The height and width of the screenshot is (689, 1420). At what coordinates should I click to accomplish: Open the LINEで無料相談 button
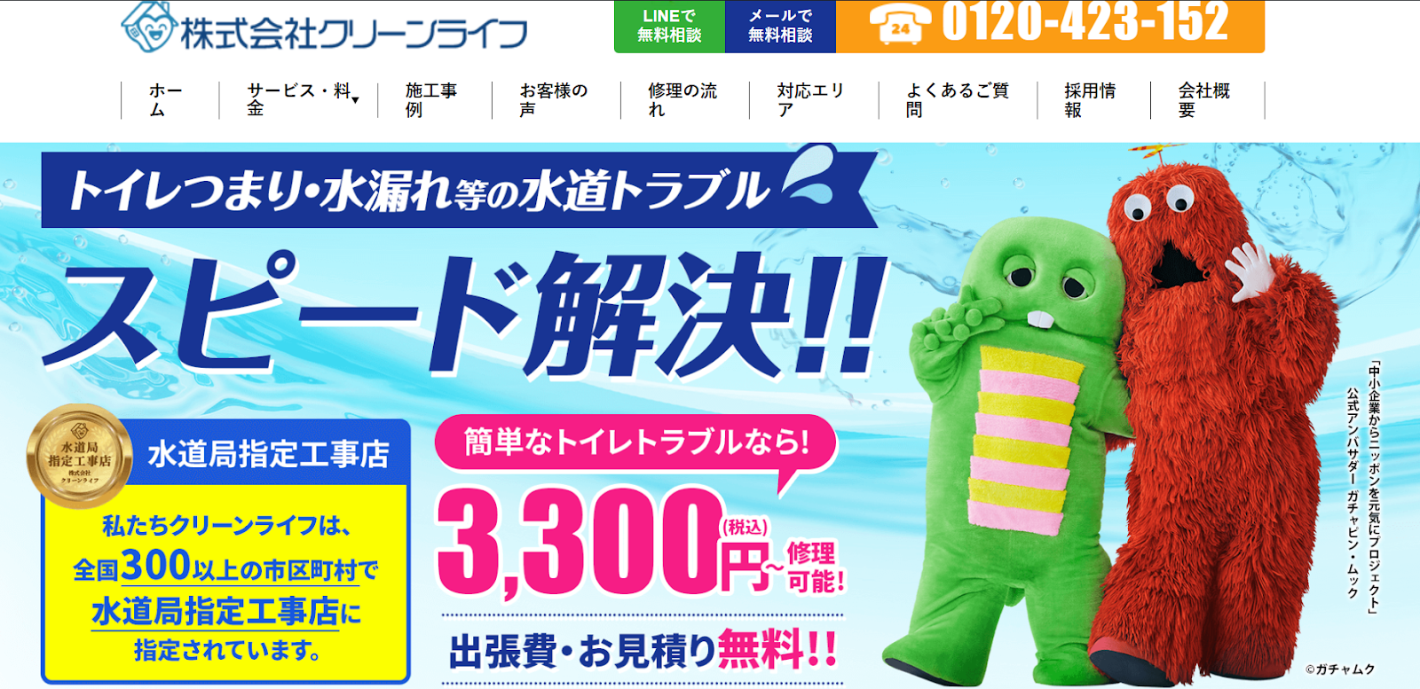[669, 26]
